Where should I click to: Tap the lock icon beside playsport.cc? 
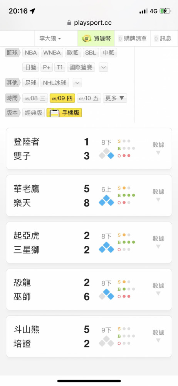(69, 23)
